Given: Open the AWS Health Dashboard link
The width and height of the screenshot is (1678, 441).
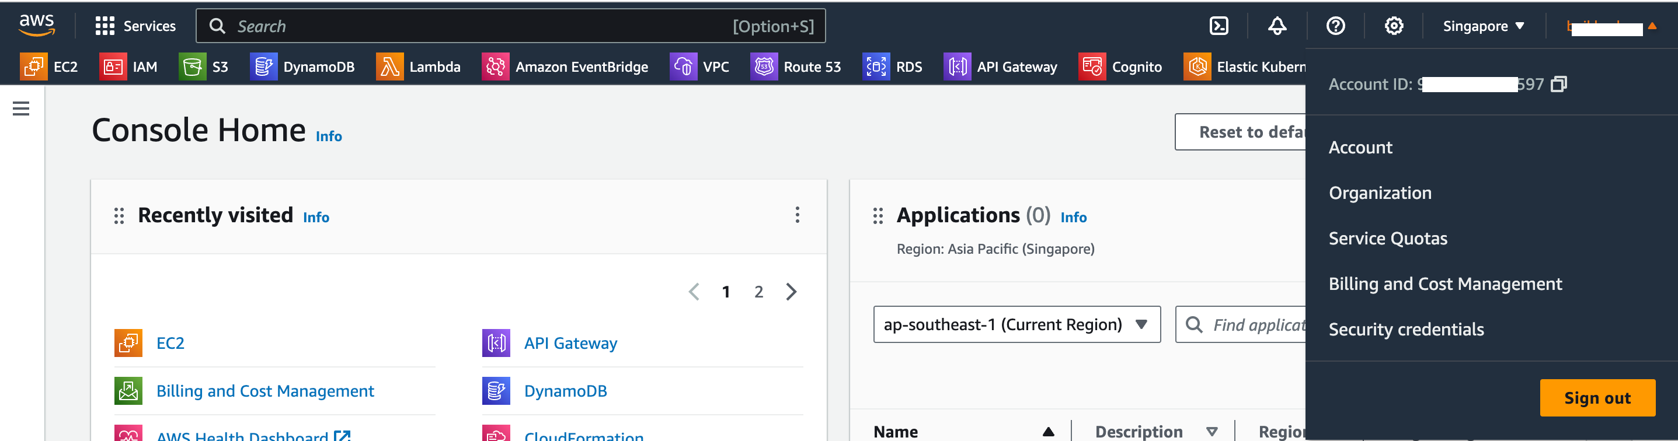Looking at the screenshot, I should (x=253, y=436).
